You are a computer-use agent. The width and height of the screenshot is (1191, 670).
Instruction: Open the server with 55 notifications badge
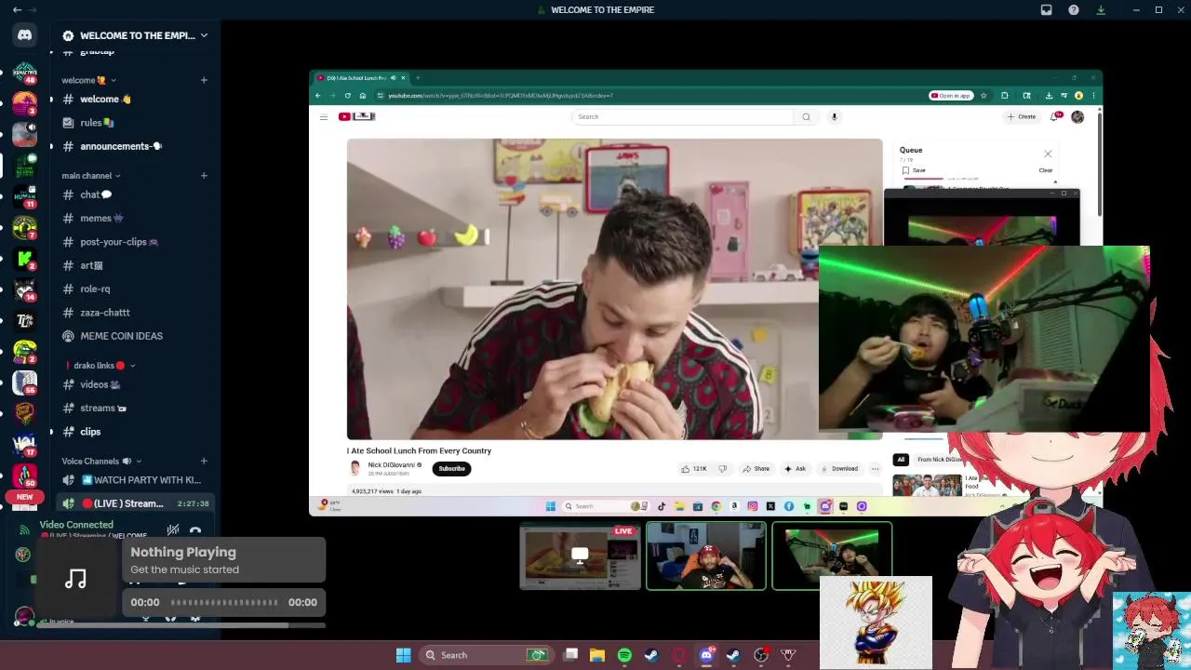(x=25, y=382)
